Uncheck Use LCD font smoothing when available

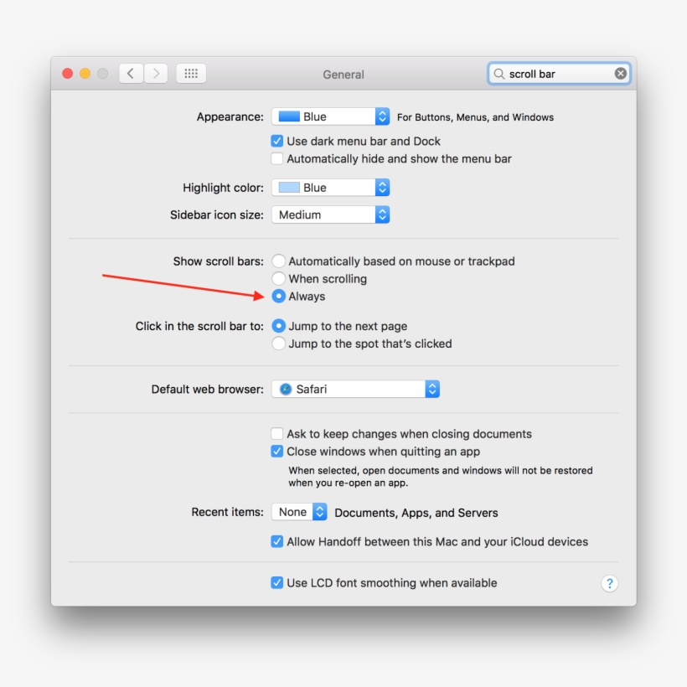pos(276,582)
